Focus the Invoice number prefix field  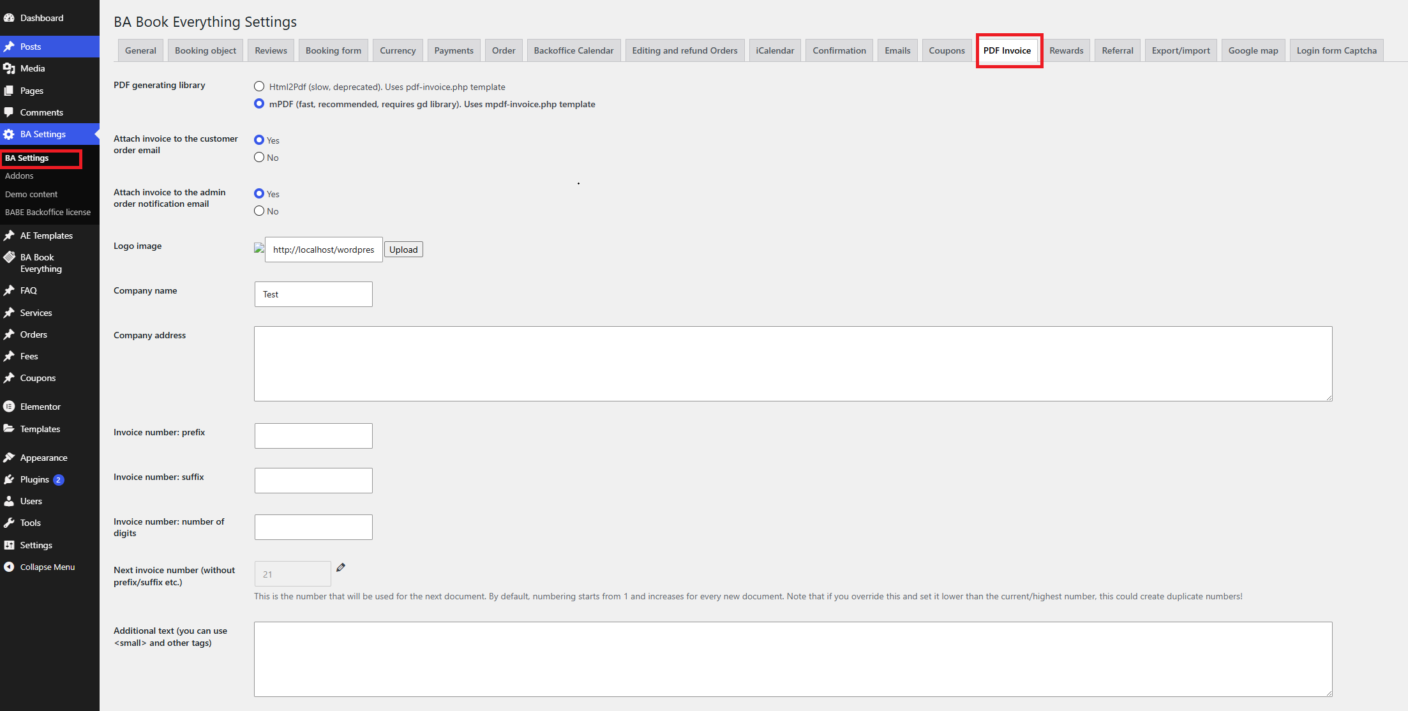(x=313, y=436)
